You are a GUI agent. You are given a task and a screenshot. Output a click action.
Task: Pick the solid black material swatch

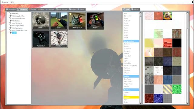coord(177,43)
